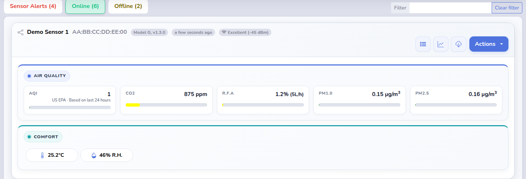Click the water droplet humidity icon
This screenshot has width=526, height=179.
pos(94,155)
